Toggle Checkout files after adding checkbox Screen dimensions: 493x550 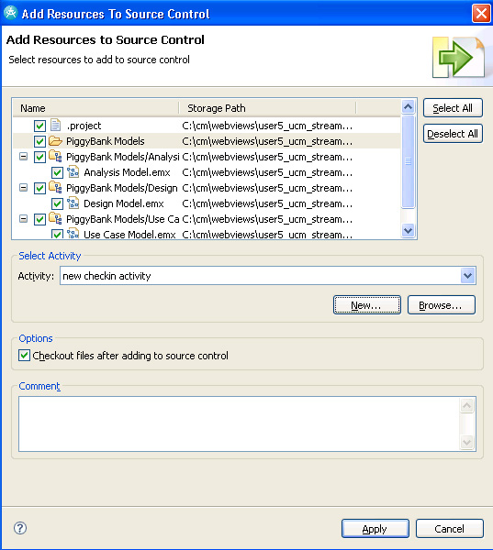point(24,356)
